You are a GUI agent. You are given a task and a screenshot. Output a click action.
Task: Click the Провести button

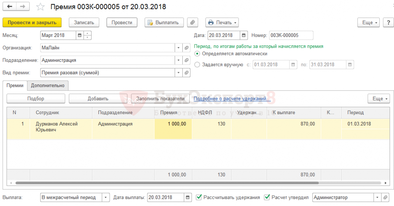[122, 22]
